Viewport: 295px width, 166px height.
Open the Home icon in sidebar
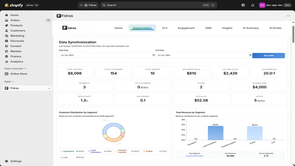[7, 15]
